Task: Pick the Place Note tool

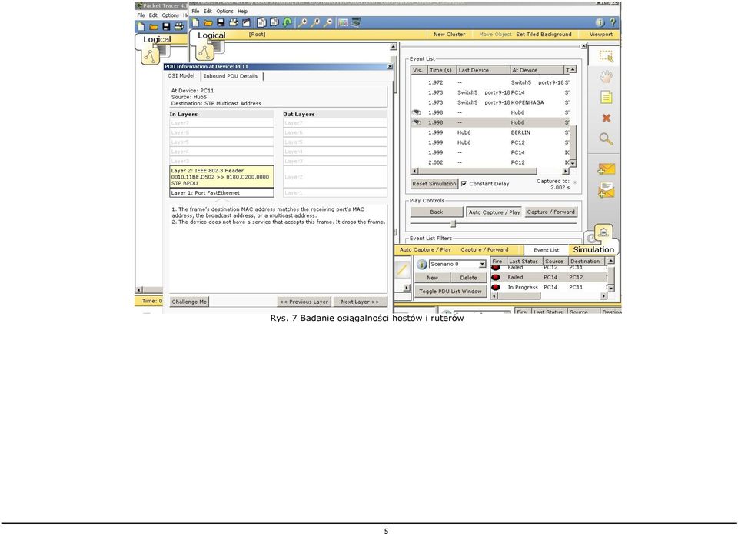Action: coord(607,98)
